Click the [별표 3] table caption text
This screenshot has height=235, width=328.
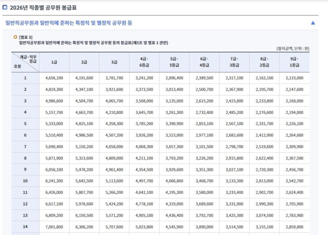26,37
